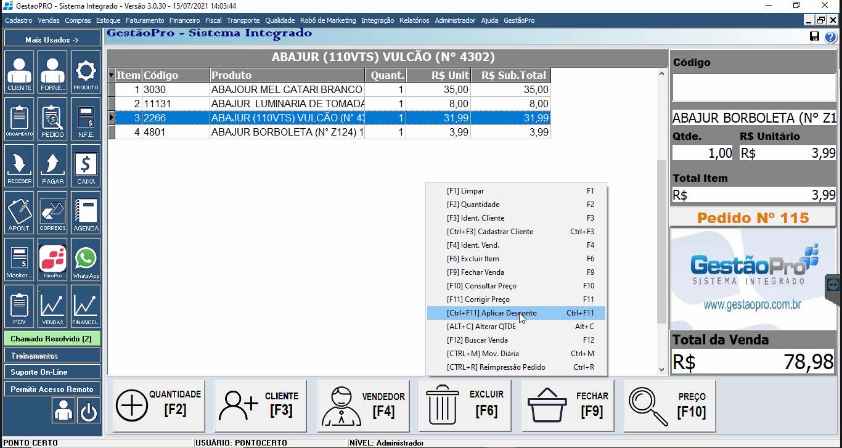842x448 pixels.
Task: Open the Estoque menu
Action: click(x=108, y=20)
